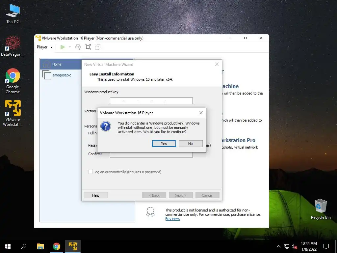Open File Explorer from the taskbar
This screenshot has width=337, height=253.
40,246
